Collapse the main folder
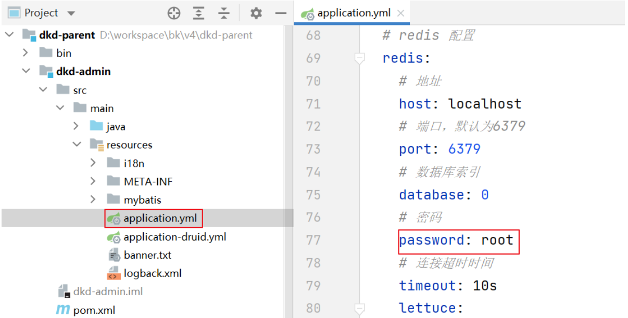 [x=60, y=108]
